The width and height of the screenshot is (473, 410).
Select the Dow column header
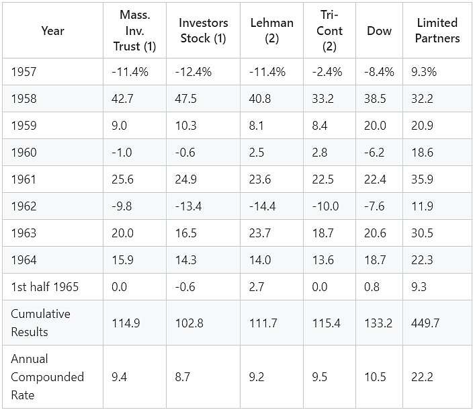point(380,31)
